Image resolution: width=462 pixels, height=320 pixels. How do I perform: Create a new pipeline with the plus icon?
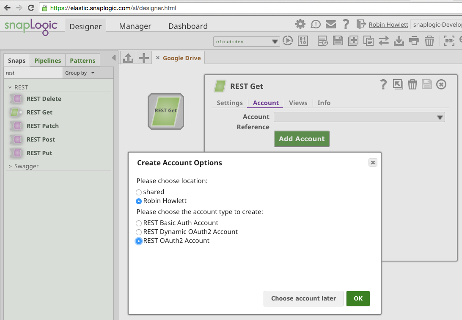coord(144,58)
